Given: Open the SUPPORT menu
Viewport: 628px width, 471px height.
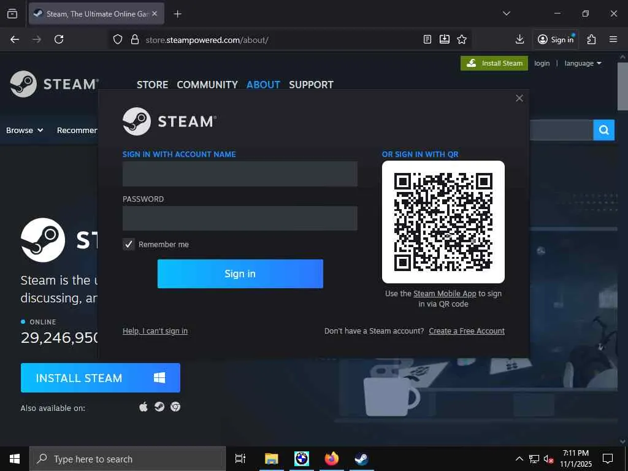Looking at the screenshot, I should click(311, 85).
